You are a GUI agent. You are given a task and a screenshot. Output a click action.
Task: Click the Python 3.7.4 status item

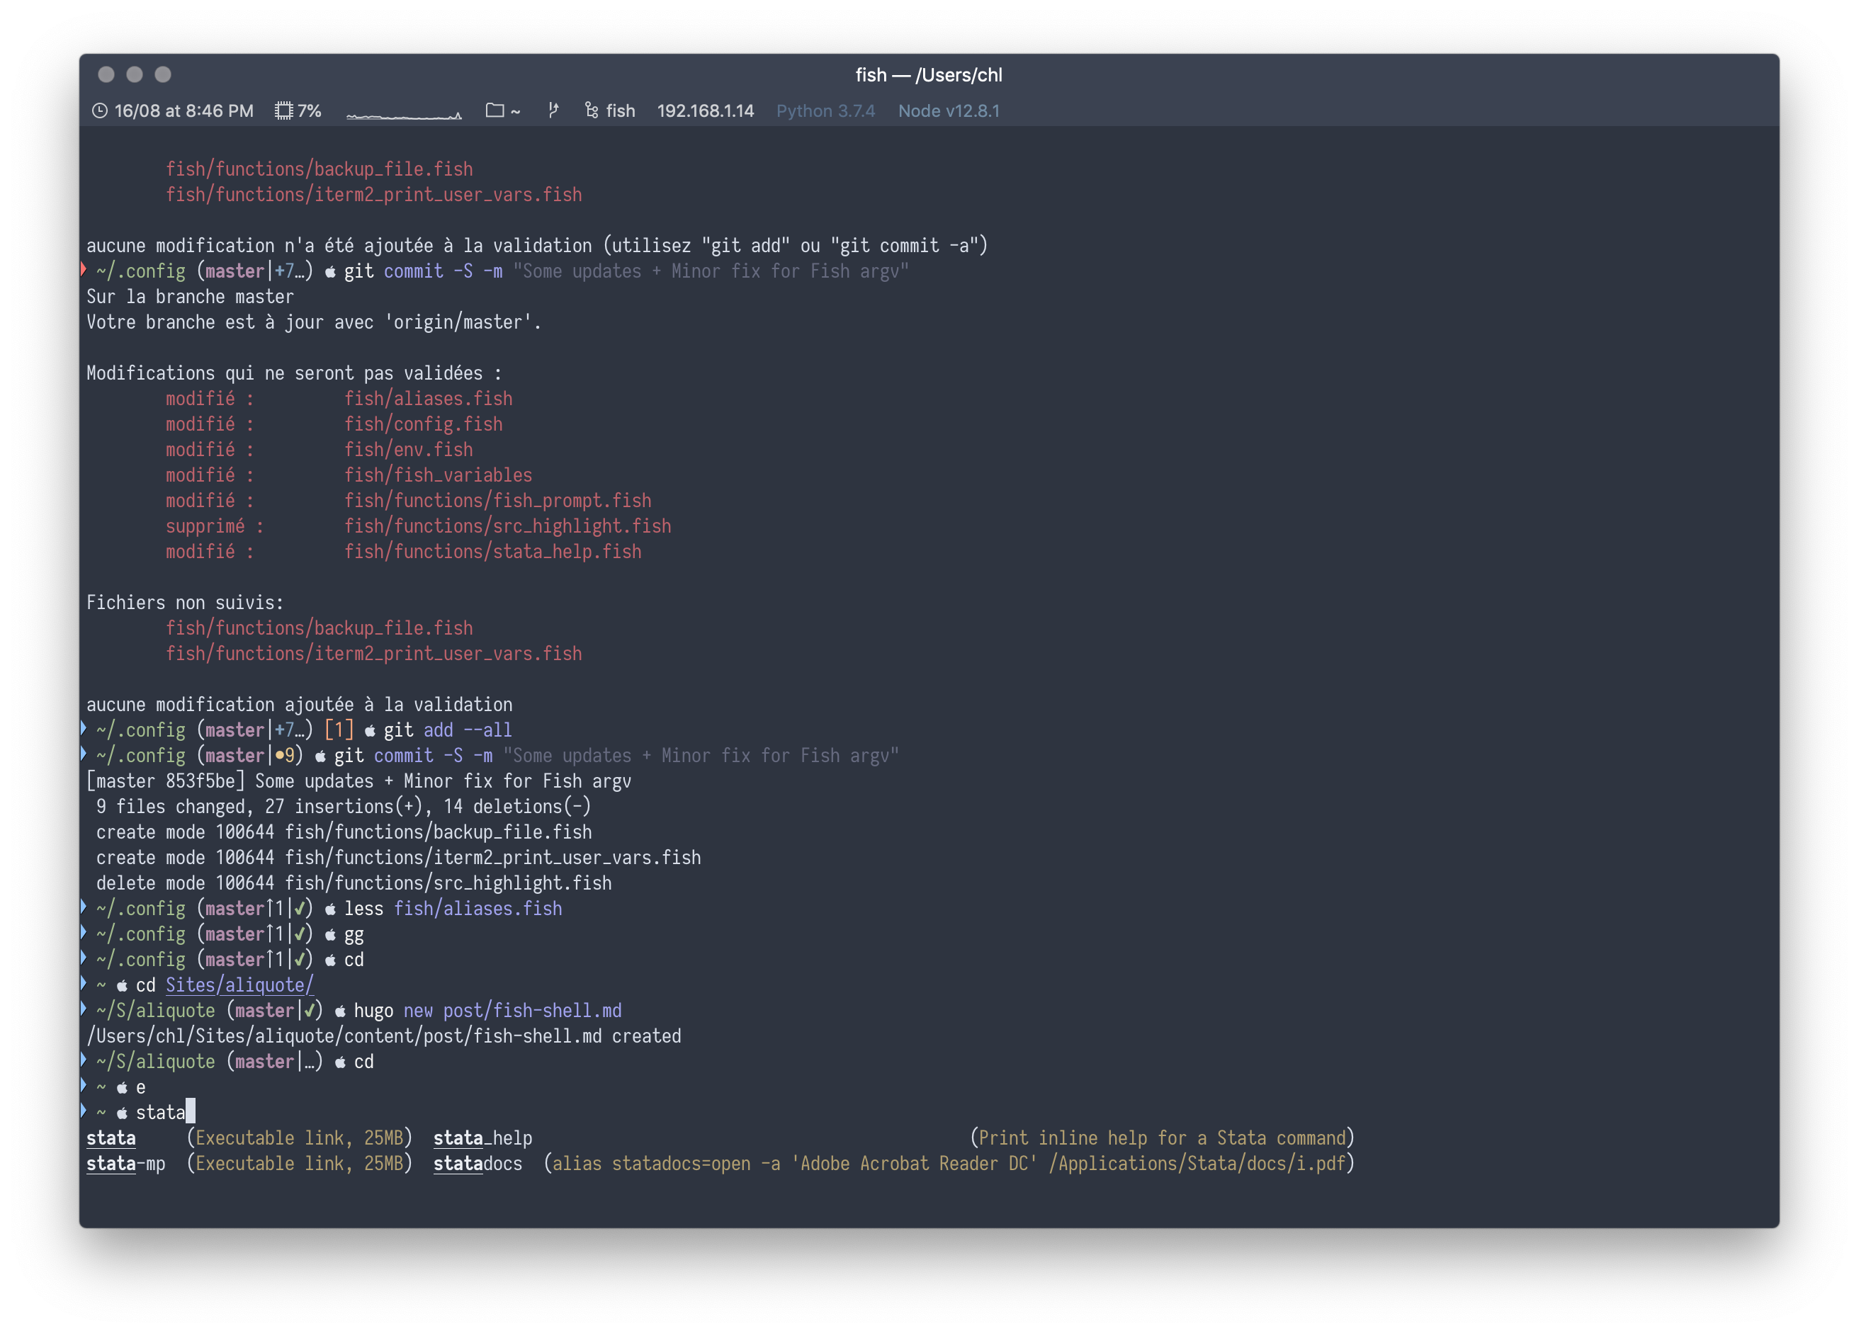click(825, 110)
